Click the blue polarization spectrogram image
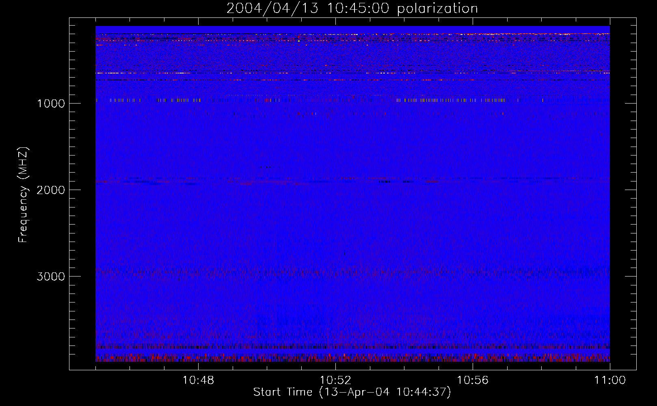The height and width of the screenshot is (406, 657). 352,194
